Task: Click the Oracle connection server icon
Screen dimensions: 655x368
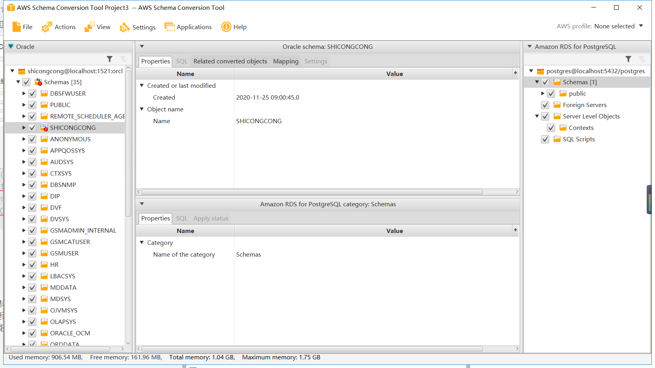Action: pyautogui.click(x=22, y=71)
